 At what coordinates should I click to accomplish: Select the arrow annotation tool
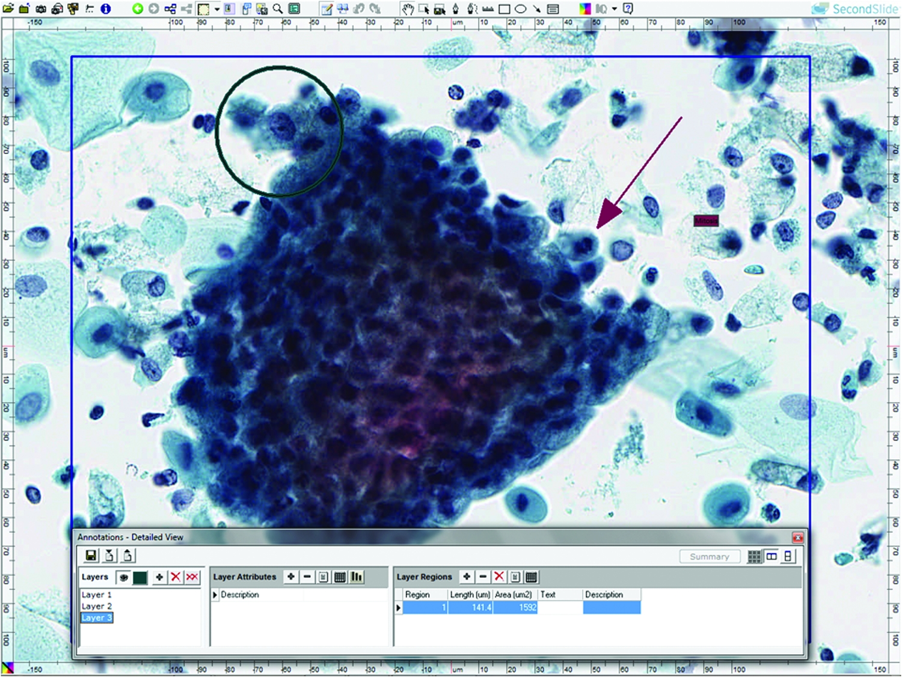coord(536,9)
